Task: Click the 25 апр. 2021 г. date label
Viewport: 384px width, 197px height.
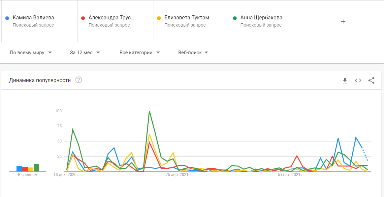Action: (x=179, y=175)
